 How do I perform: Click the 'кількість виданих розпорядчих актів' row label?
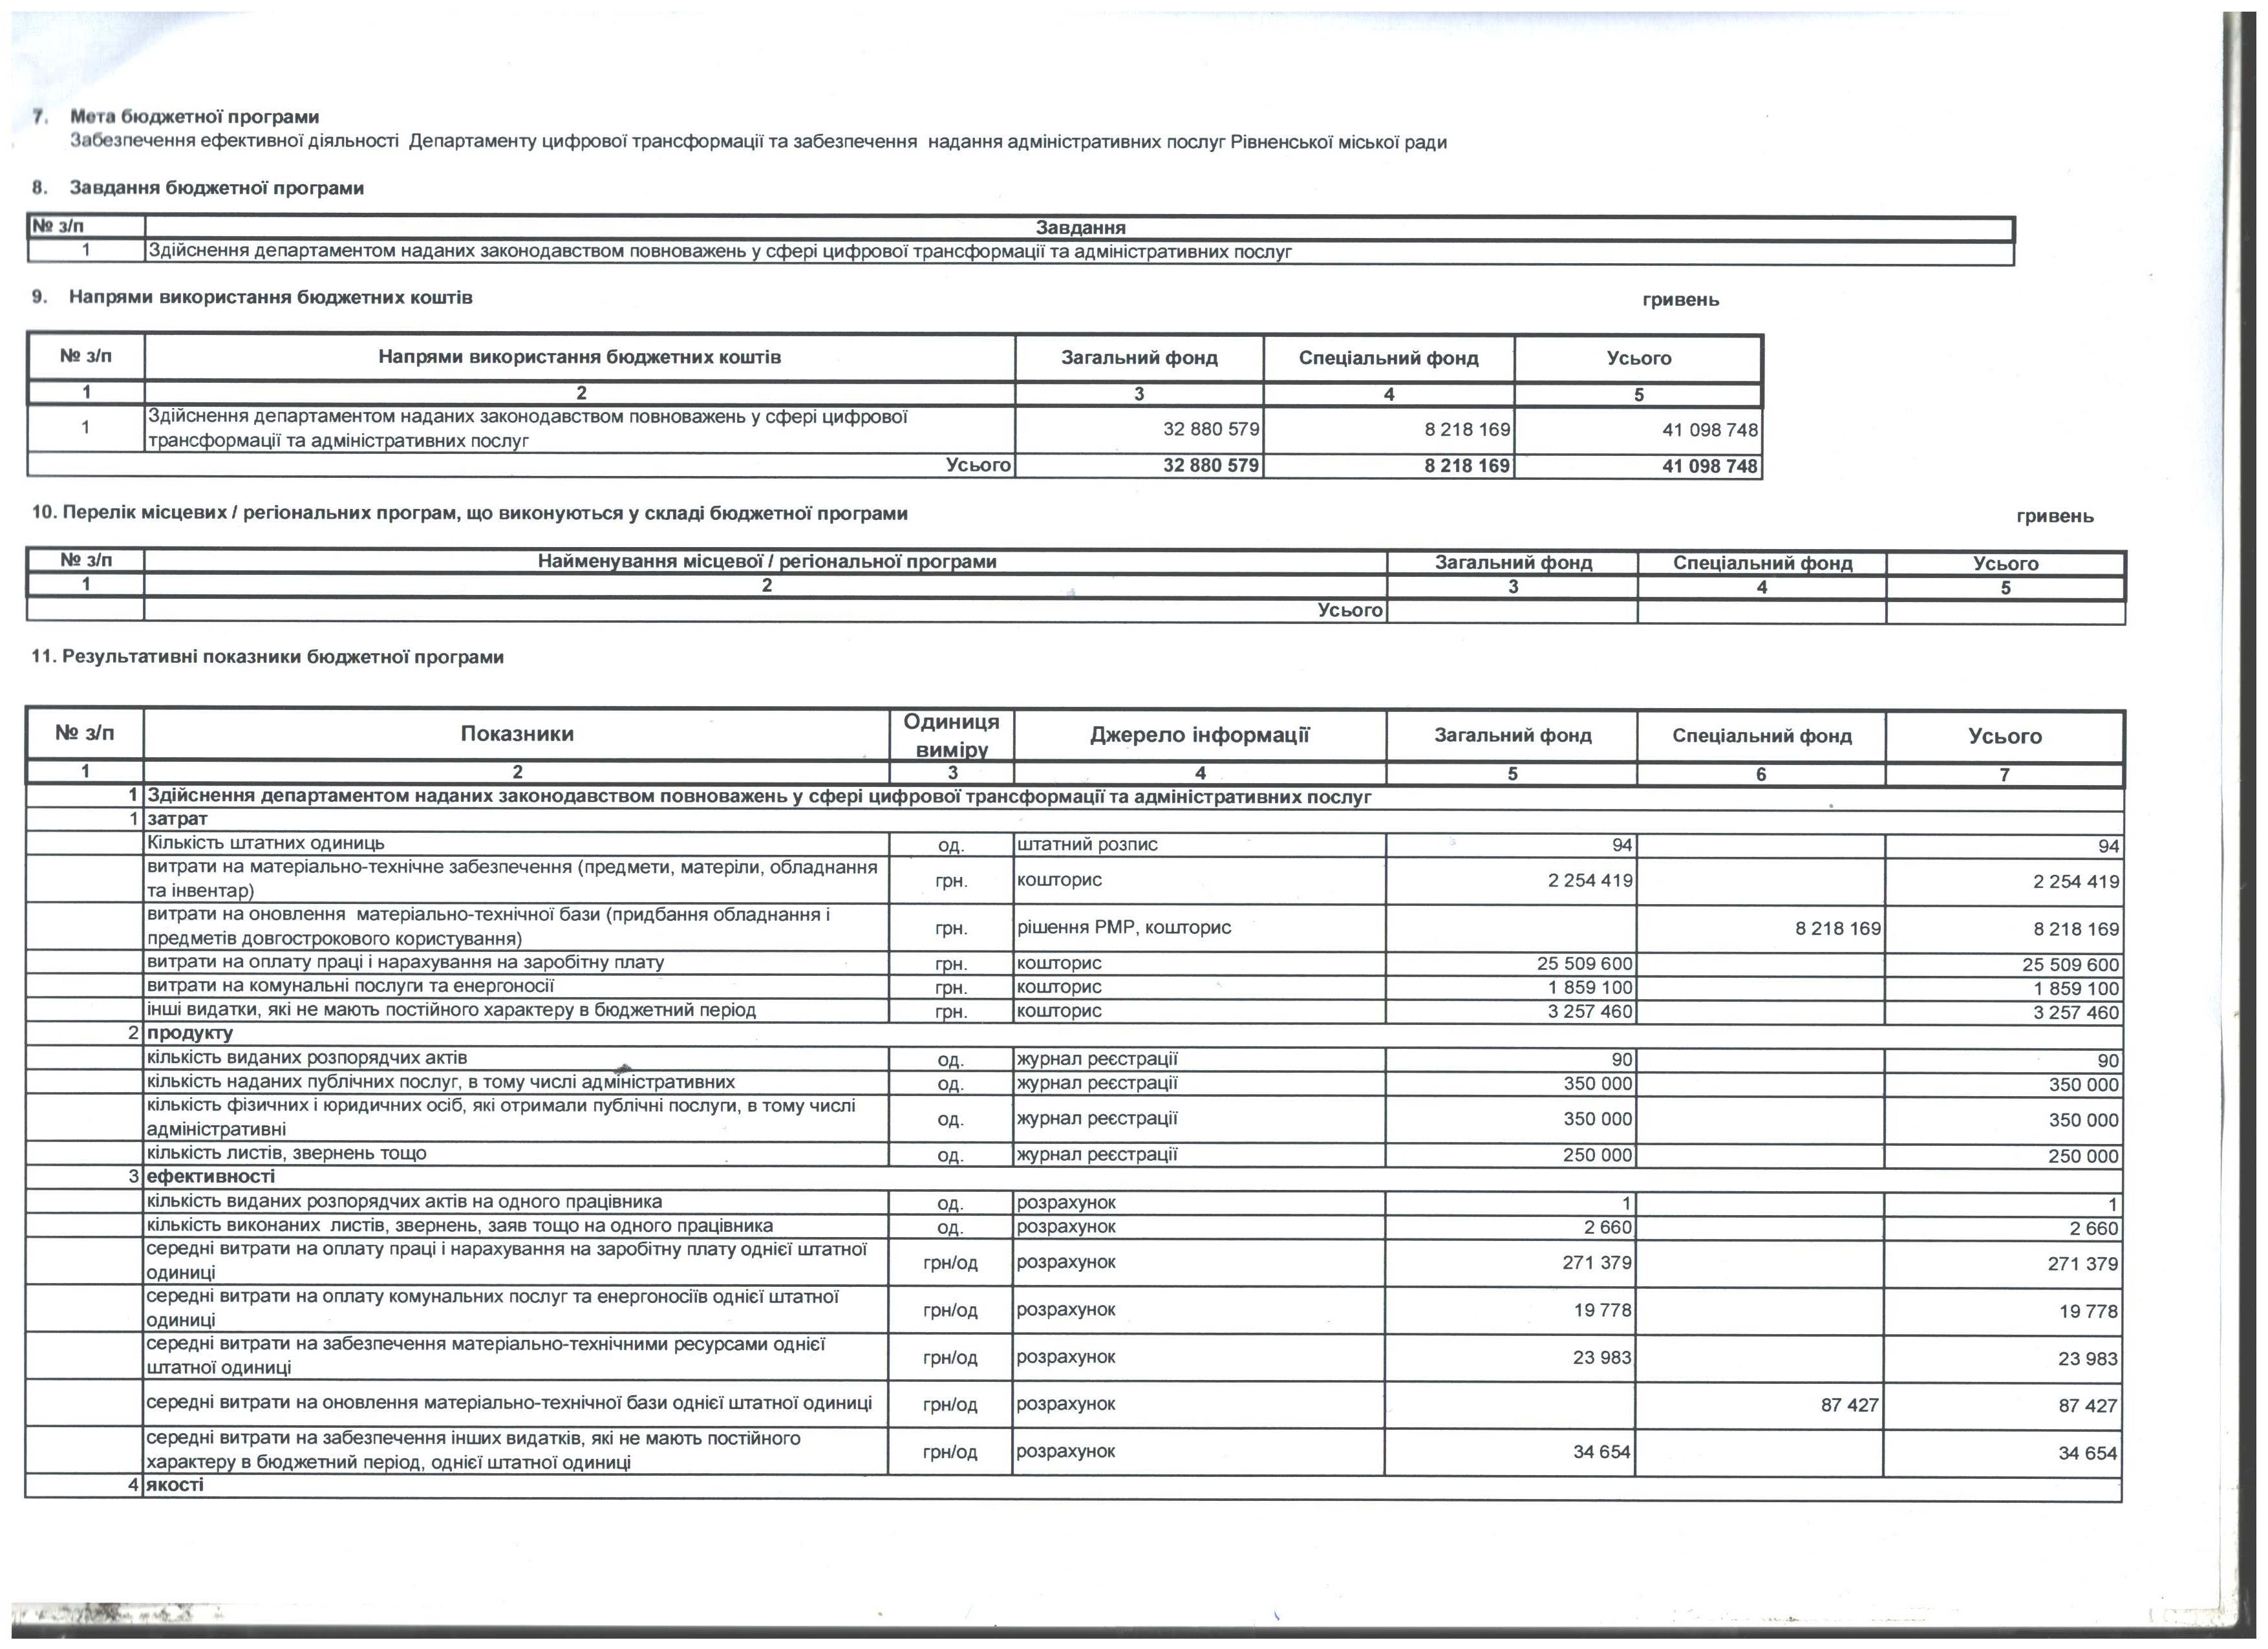click(307, 1058)
